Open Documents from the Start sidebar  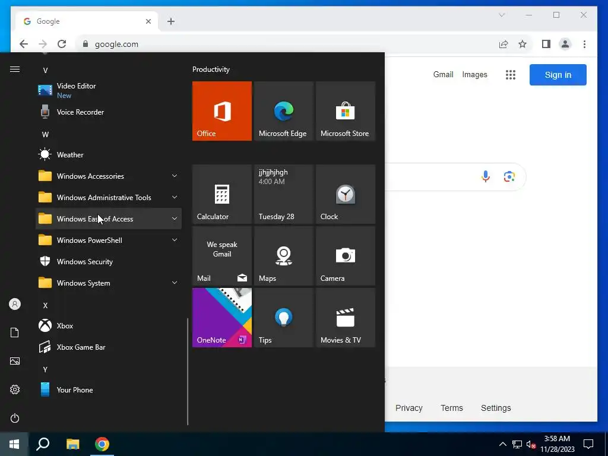(15, 332)
